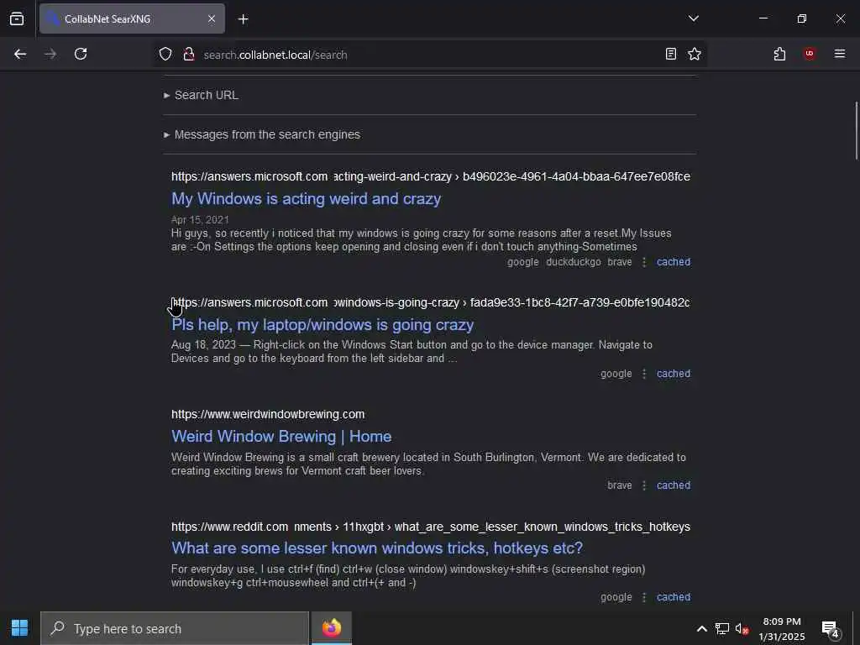The image size is (860, 645).
Task: Open the taskbar clock and date
Action: (782, 628)
